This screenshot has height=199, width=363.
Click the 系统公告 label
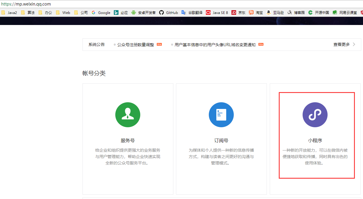pyautogui.click(x=96, y=44)
